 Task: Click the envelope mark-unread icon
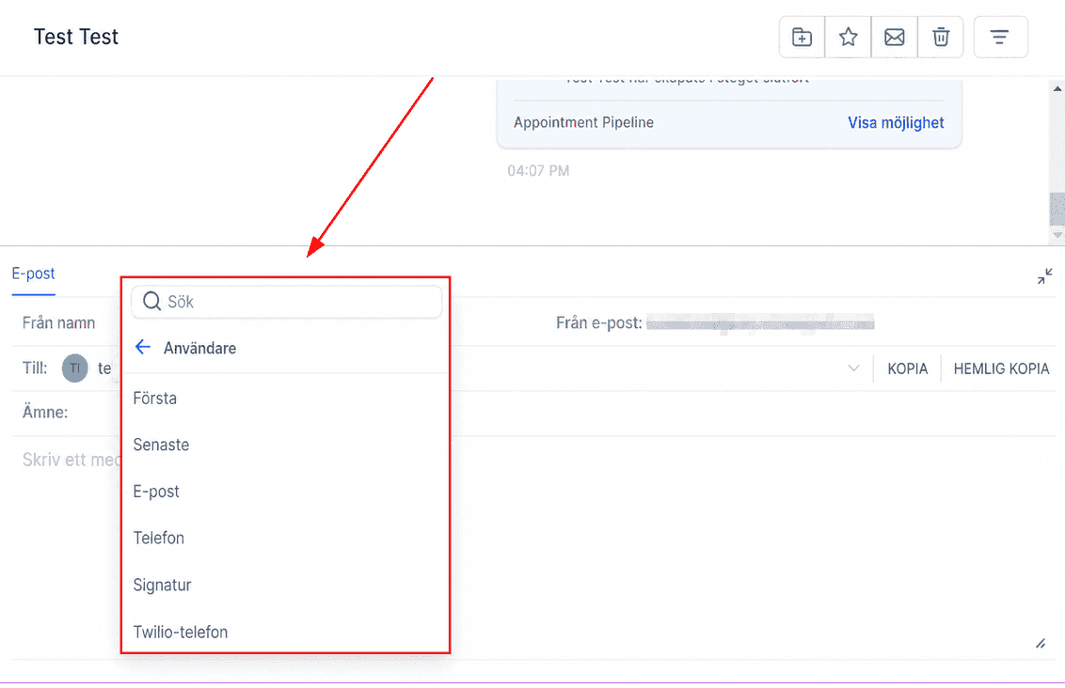tap(894, 38)
